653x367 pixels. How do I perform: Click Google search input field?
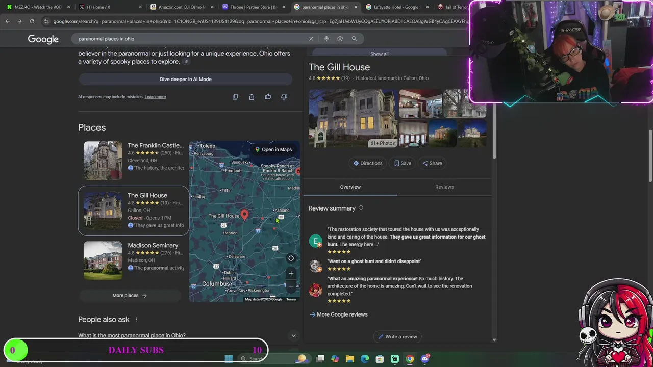[191, 39]
